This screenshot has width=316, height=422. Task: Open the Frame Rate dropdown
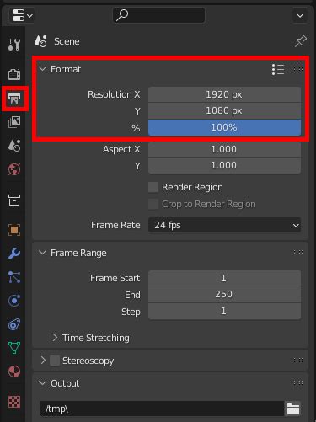(x=224, y=225)
